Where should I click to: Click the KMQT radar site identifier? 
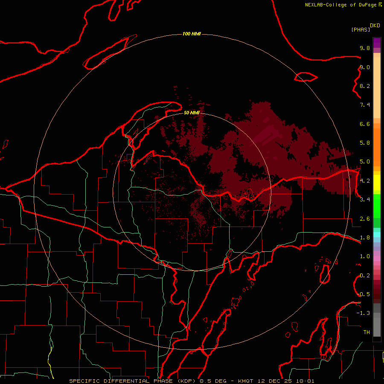246,381
